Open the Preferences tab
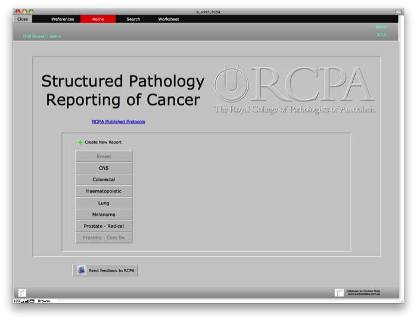Image resolution: width=417 pixels, height=321 pixels. click(x=63, y=19)
